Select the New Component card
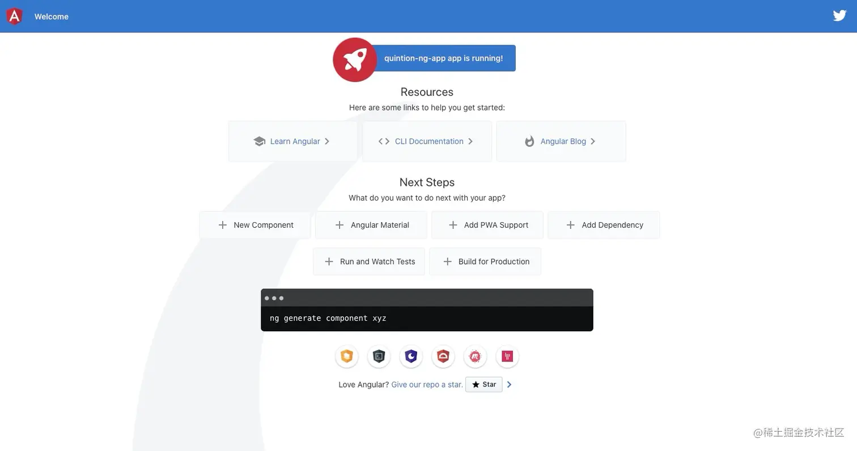Image resolution: width=857 pixels, height=451 pixels. pos(255,225)
